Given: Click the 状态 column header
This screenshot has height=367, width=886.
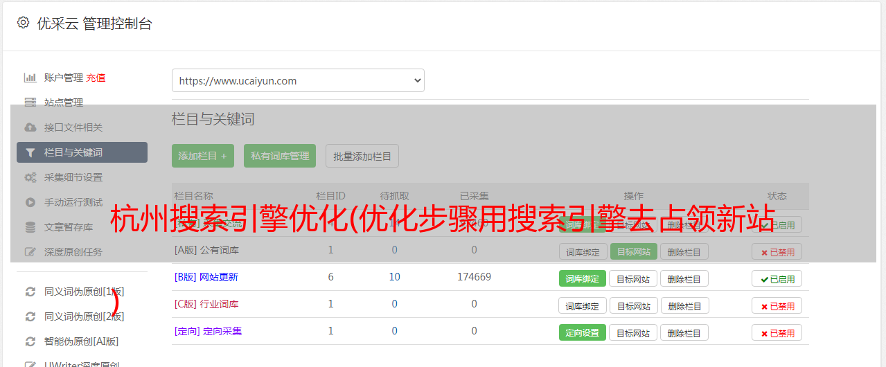Looking at the screenshot, I should click(777, 196).
